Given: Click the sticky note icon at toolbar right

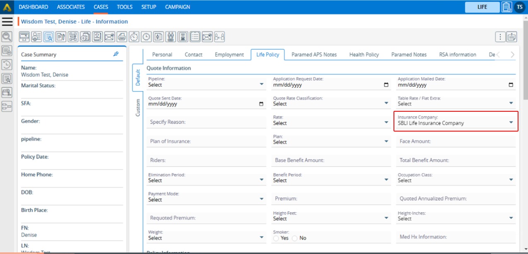Looking at the screenshot, I should coord(512,37).
